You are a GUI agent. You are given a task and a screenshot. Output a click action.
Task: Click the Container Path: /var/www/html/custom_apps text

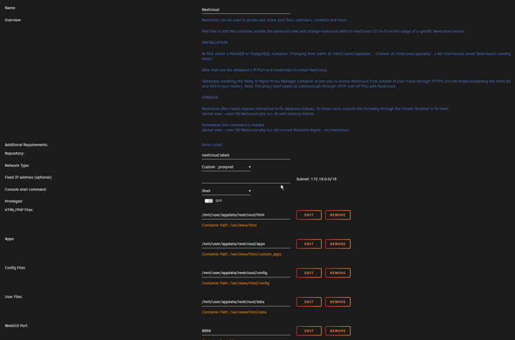tap(242, 254)
